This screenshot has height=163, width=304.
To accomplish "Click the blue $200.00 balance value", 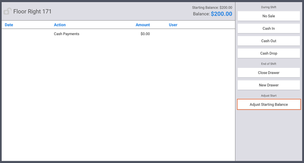I will [x=221, y=14].
